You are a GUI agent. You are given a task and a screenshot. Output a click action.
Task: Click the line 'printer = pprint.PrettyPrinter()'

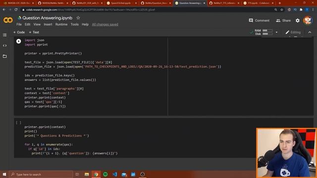[53, 53]
